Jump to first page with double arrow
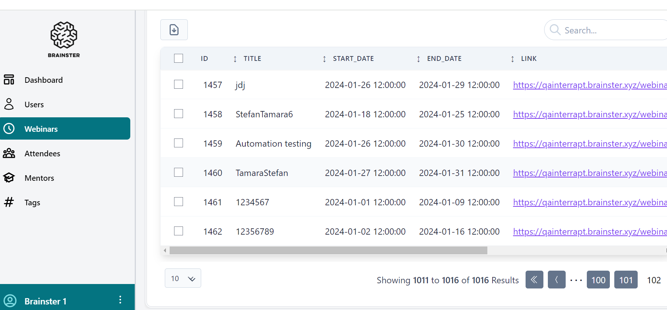Viewport: 667px width, 310px height. pos(534,280)
